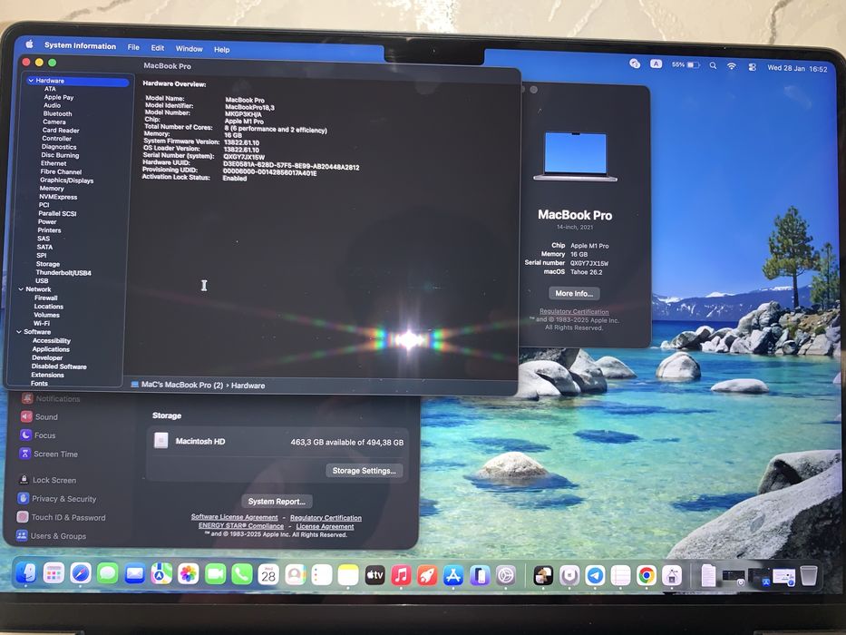
Task: Launch Telegram from the dock
Action: (595, 576)
